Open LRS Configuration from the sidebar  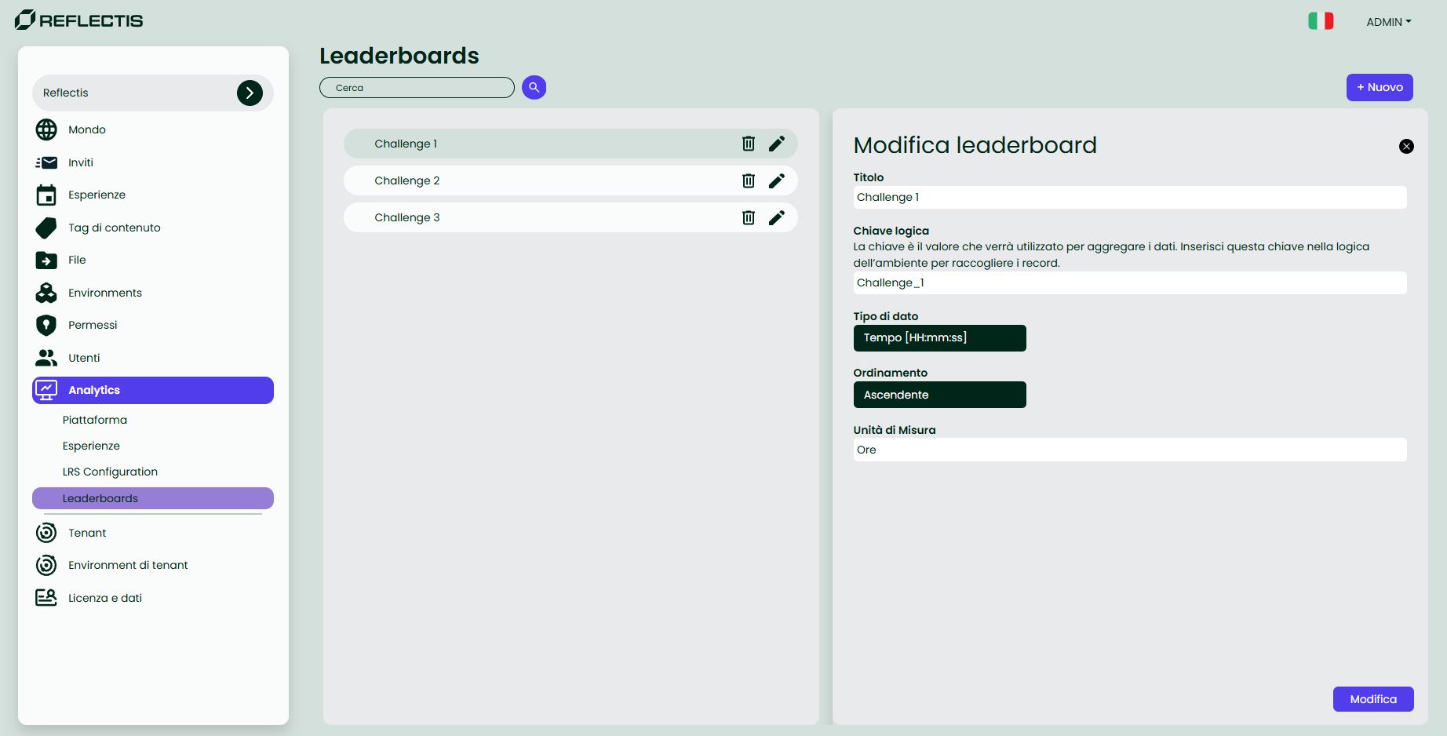(110, 472)
